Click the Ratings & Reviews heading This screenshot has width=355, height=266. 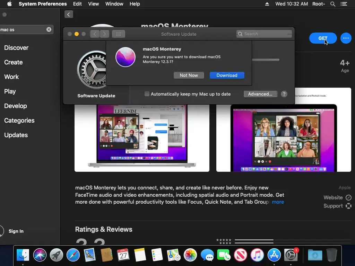coord(104,229)
